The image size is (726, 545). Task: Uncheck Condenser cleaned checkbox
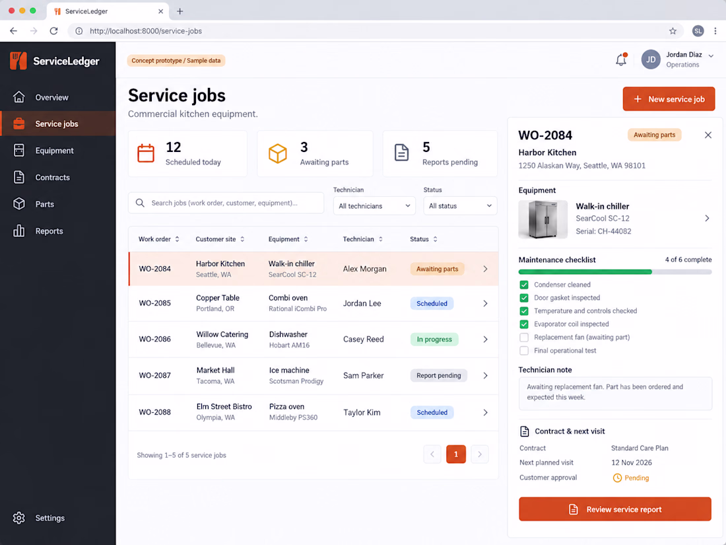(523, 285)
